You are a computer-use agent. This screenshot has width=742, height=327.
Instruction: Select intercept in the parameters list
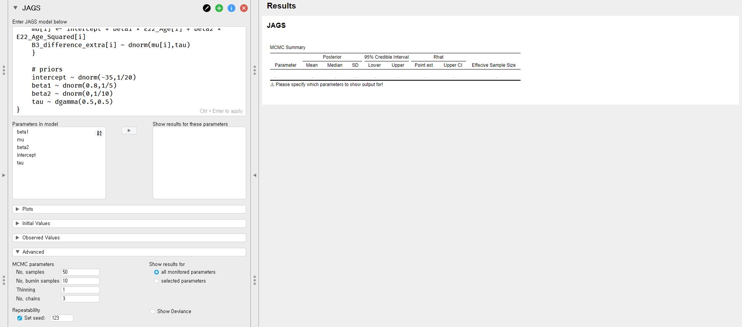pos(26,155)
